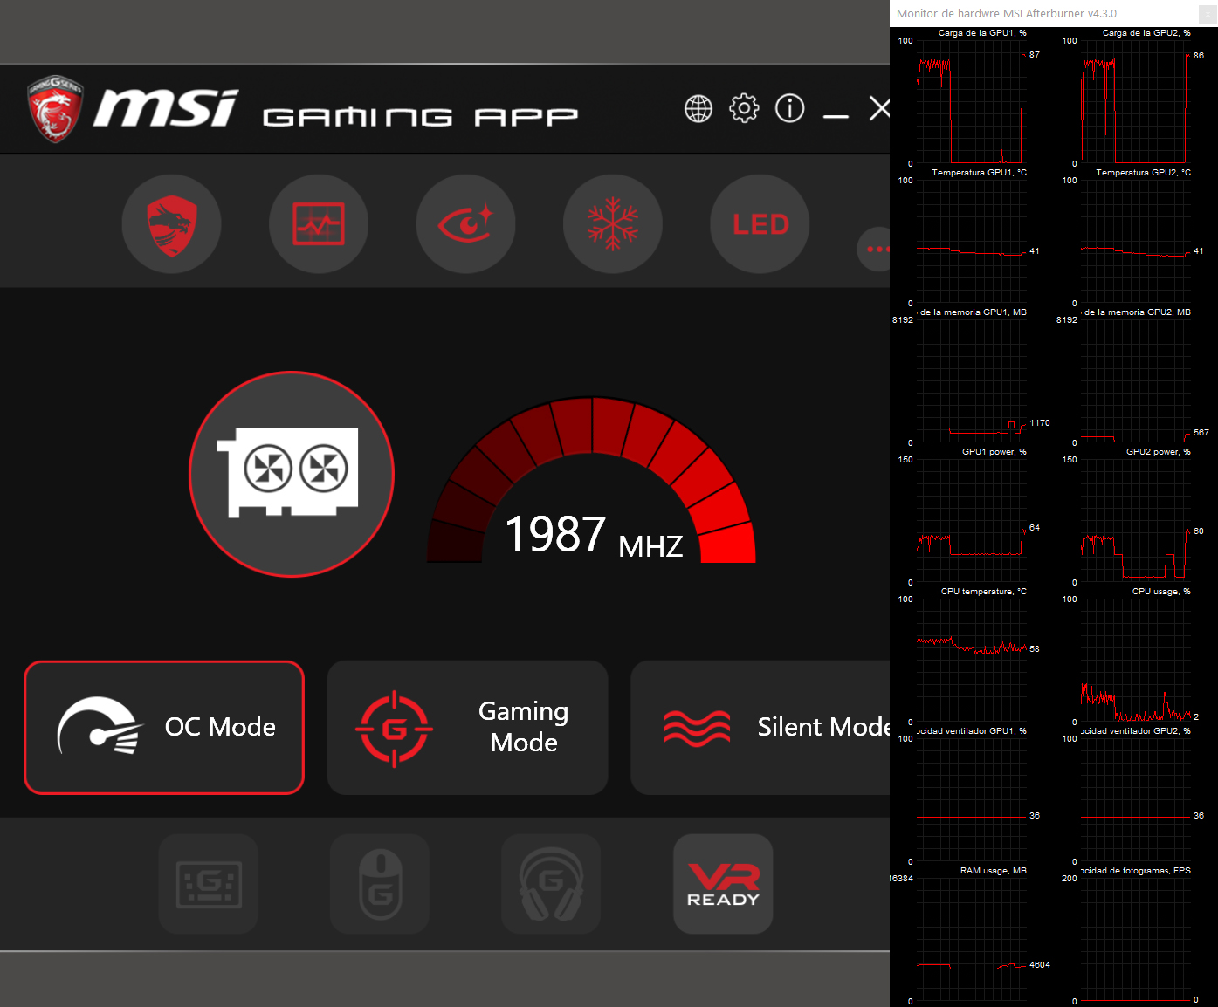Open the VR Ready feature
The width and height of the screenshot is (1218, 1007).
click(723, 884)
